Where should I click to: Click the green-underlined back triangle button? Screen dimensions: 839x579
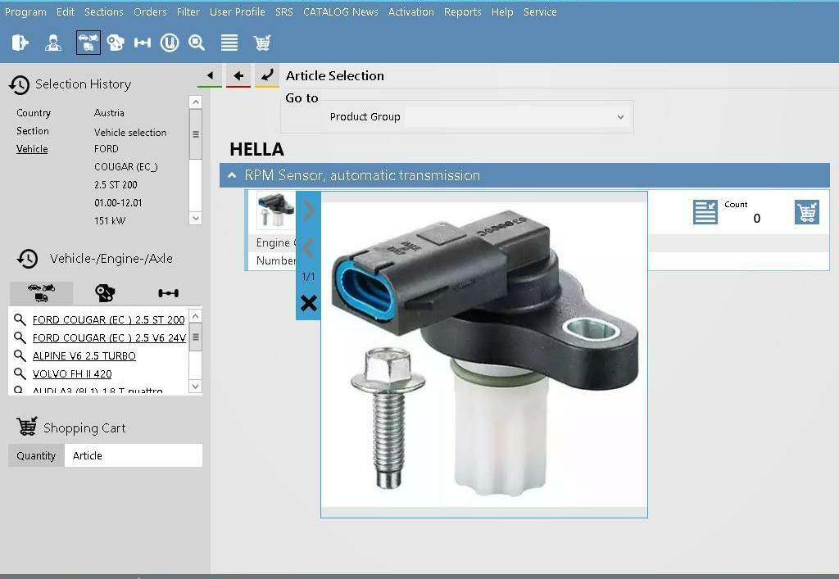(210, 76)
